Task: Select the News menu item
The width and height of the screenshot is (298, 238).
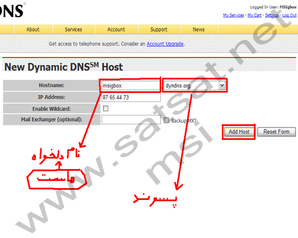Action: click(x=198, y=29)
